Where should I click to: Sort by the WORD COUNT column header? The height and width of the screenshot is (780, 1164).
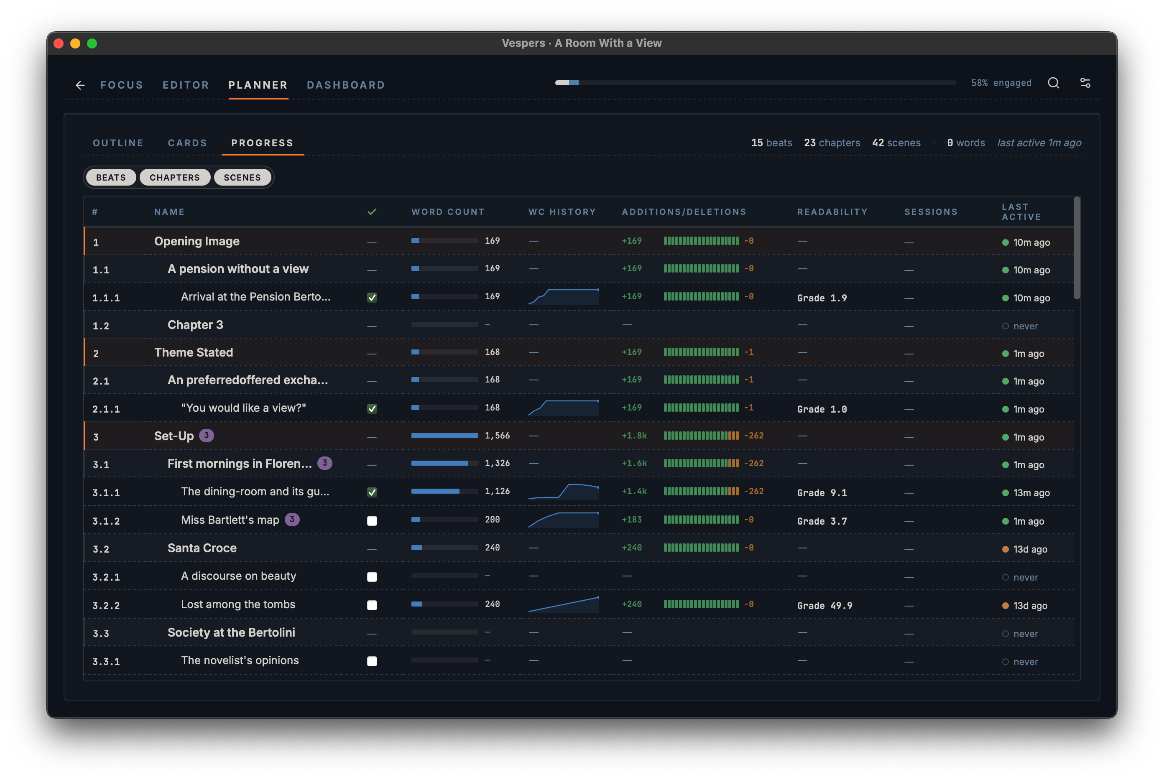pos(448,212)
